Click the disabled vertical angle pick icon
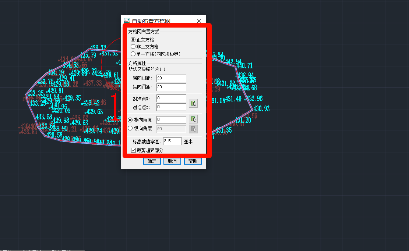Screen dimensions: 409x251 click(x=193, y=129)
